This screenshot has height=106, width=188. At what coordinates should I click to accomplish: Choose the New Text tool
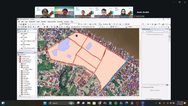tap(120, 24)
